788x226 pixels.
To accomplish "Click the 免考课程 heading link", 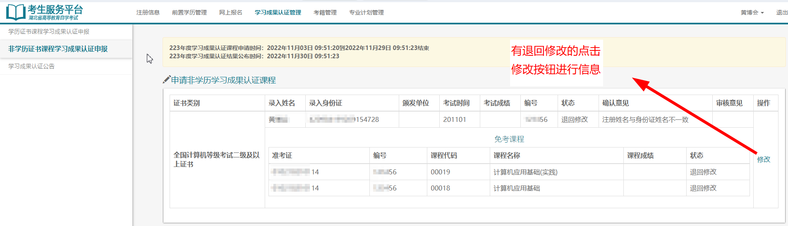I will click(x=509, y=139).
